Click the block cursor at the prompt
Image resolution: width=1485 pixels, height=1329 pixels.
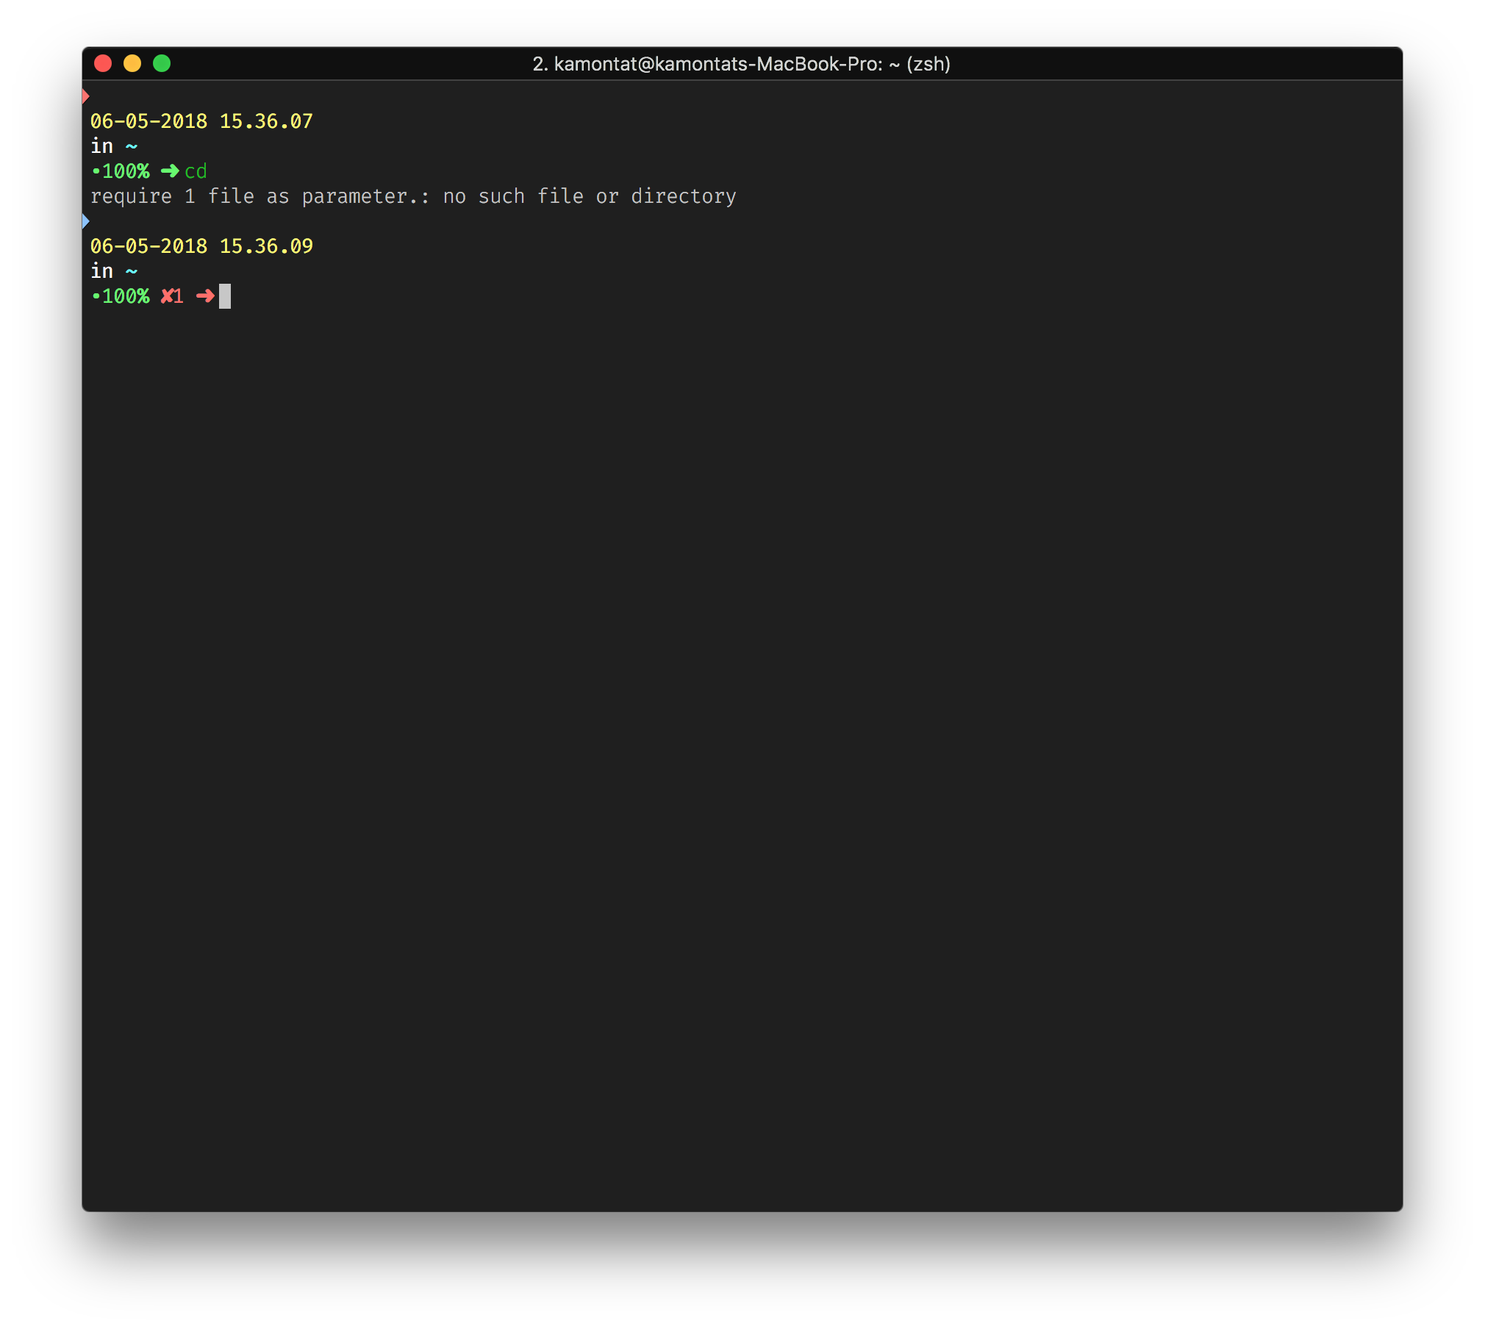pos(225,296)
